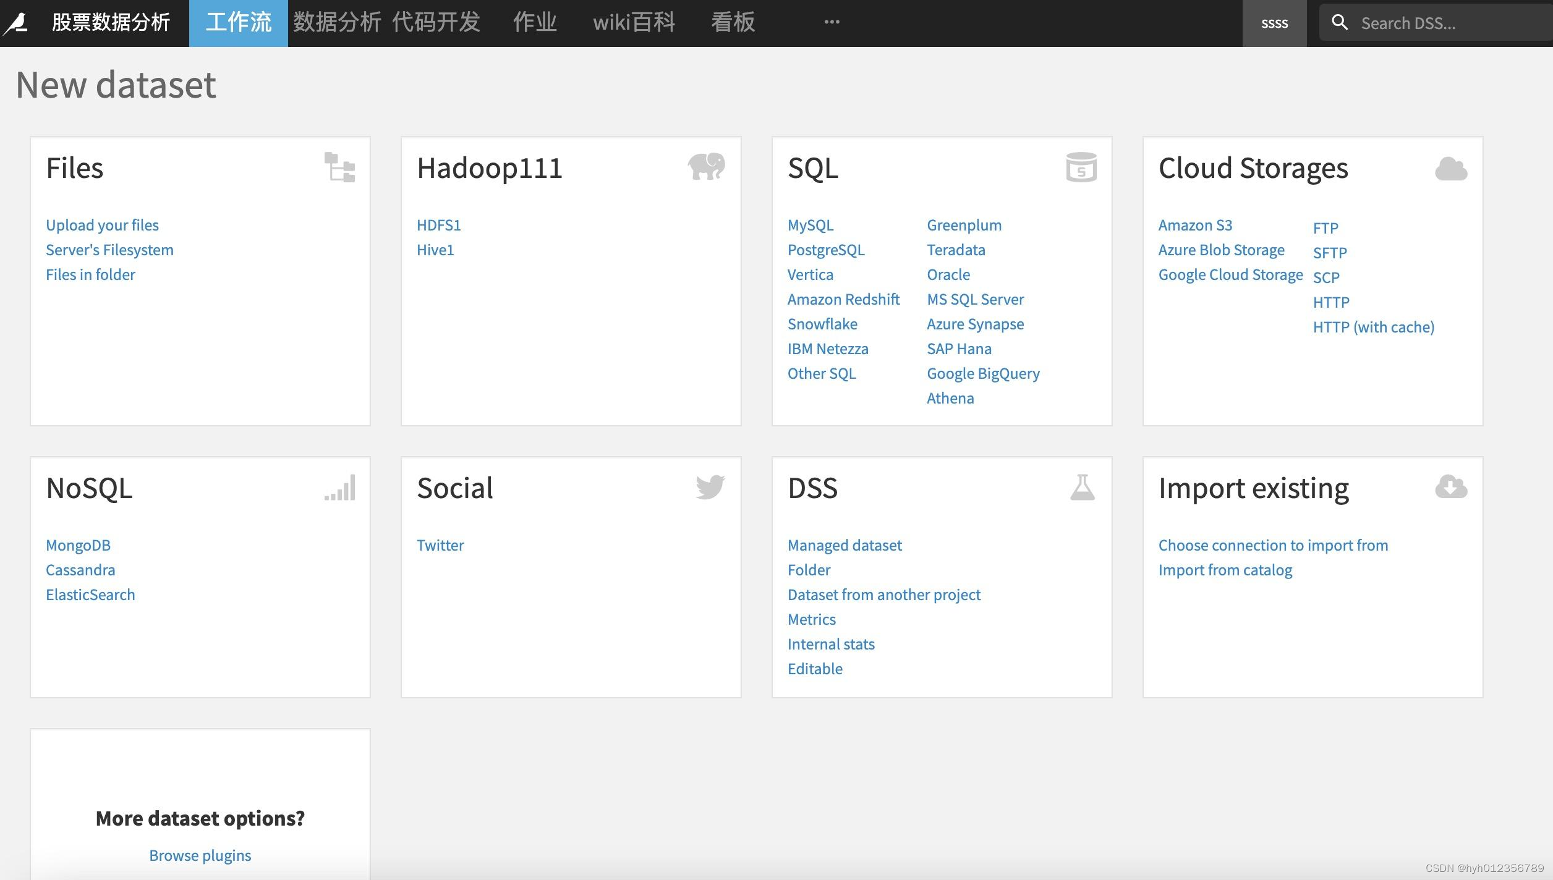Screen dimensions: 1553x880
Task: Choose Upload your files link
Action: [102, 225]
